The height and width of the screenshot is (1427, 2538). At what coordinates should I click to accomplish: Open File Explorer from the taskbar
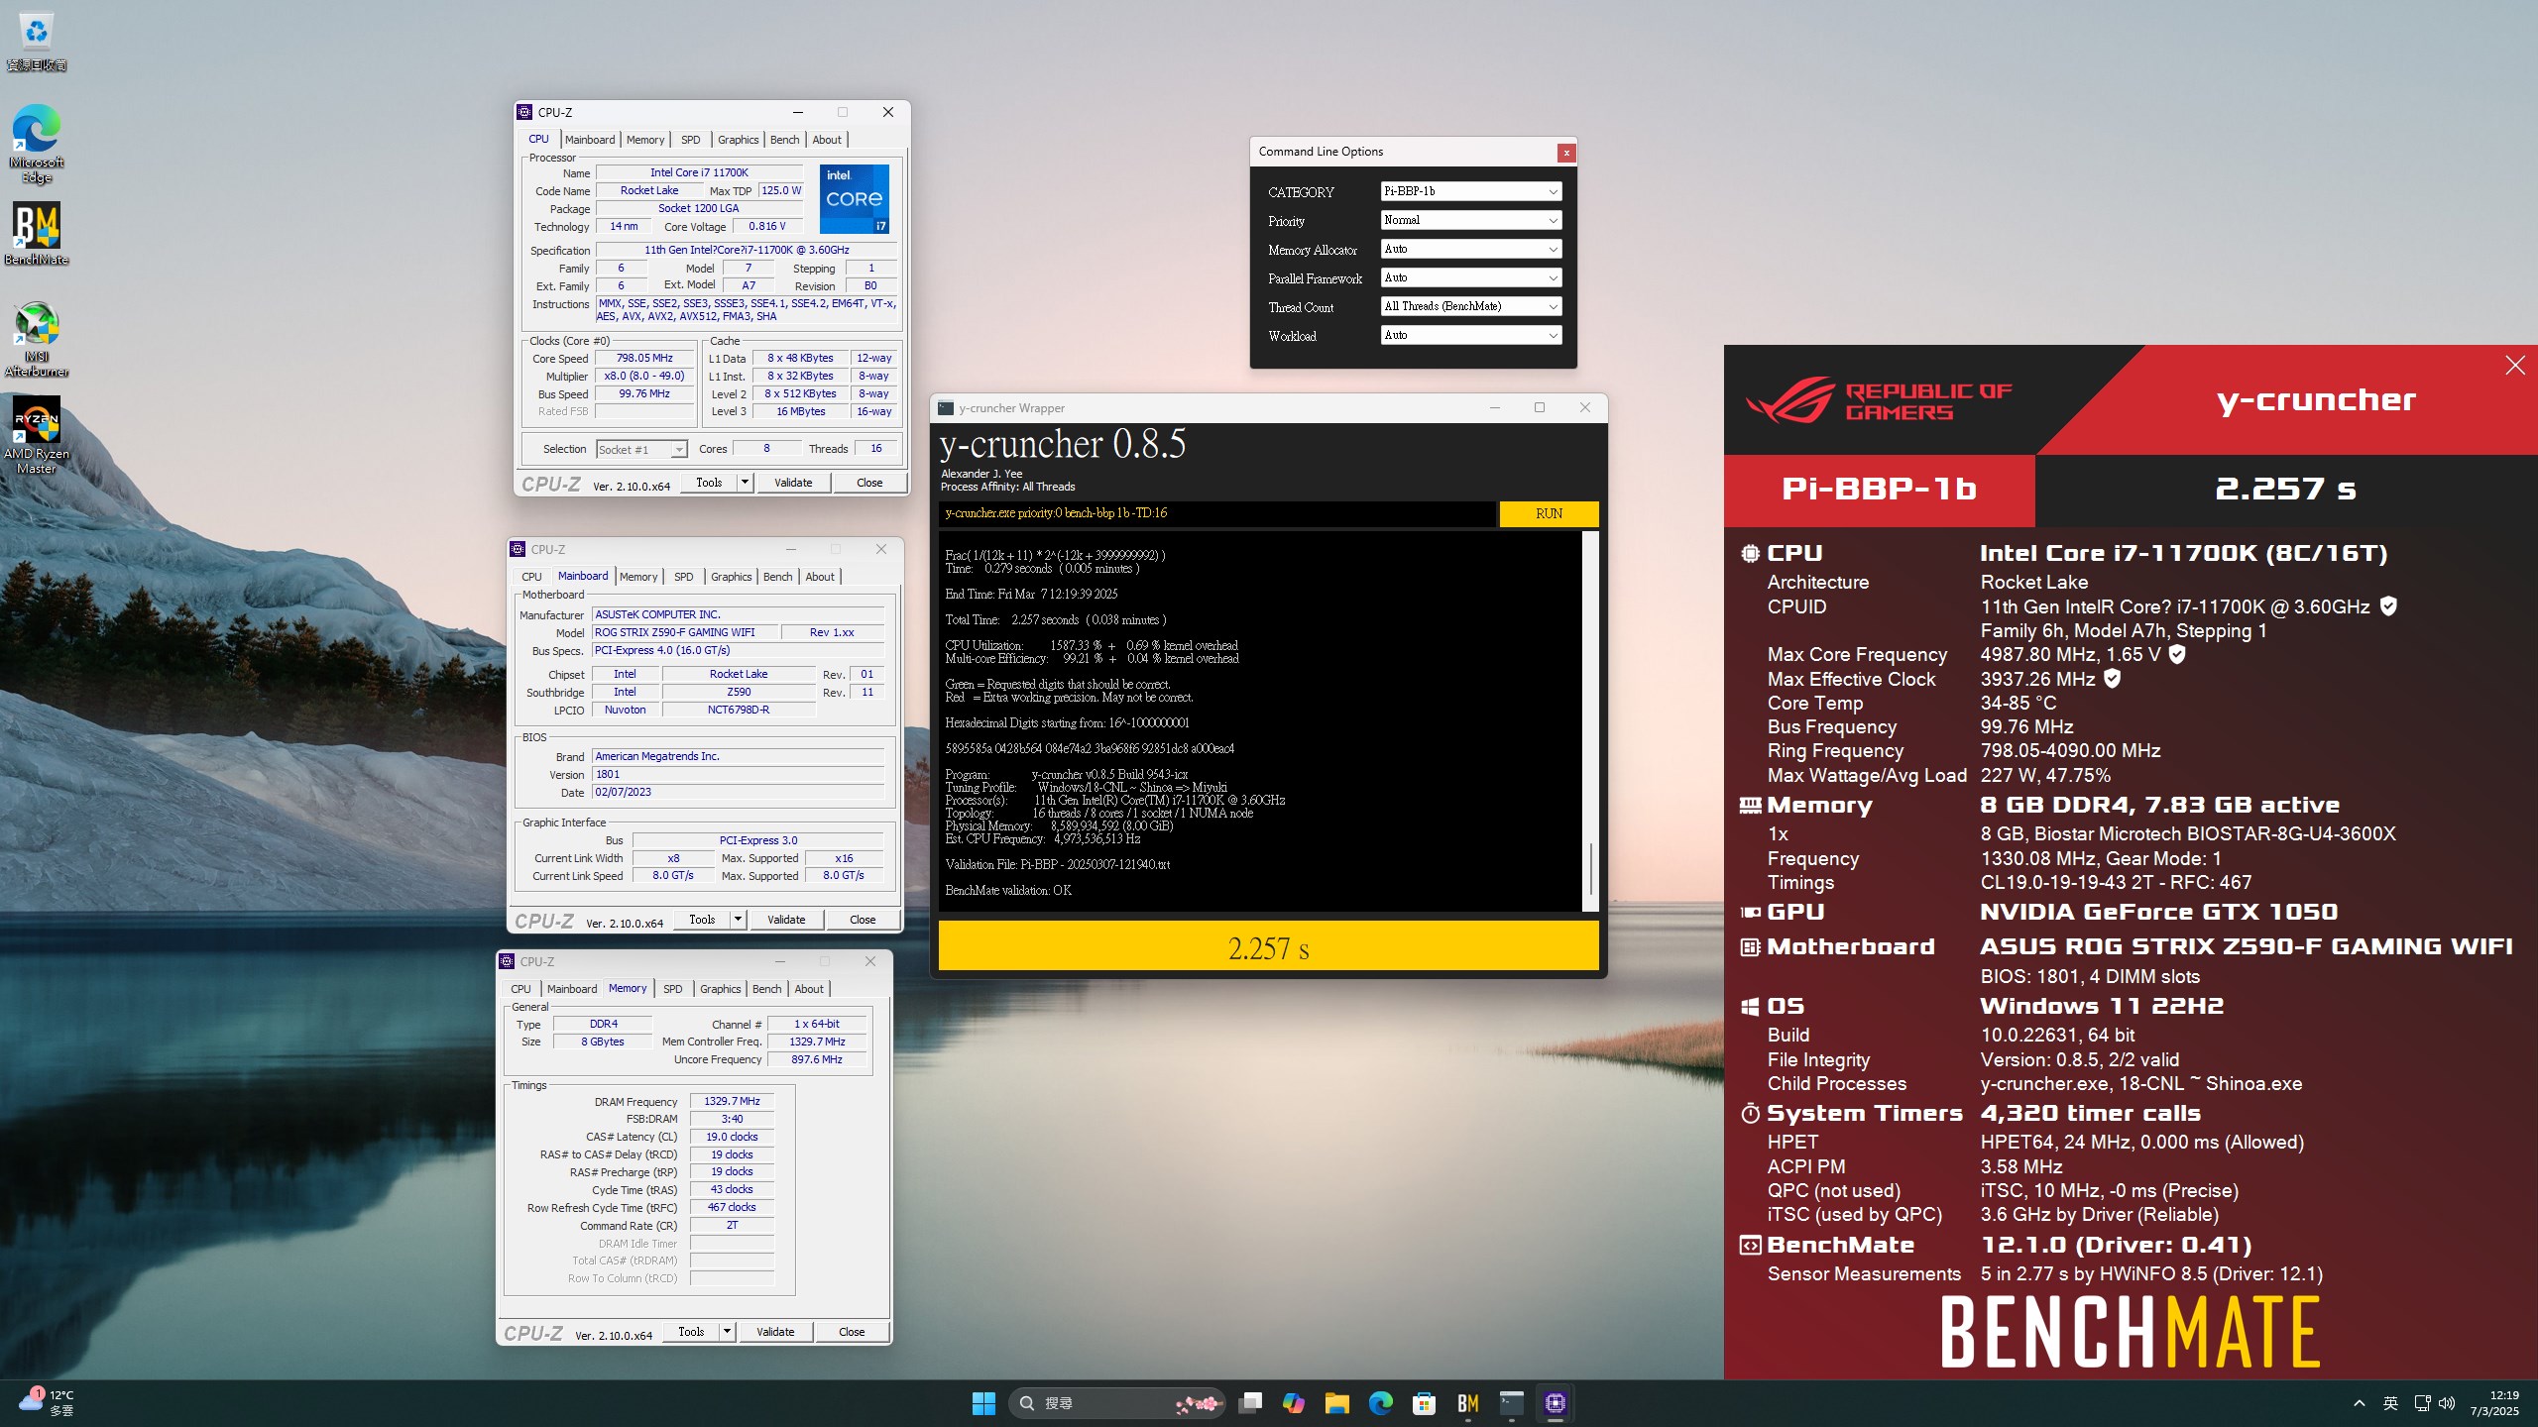point(1337,1402)
